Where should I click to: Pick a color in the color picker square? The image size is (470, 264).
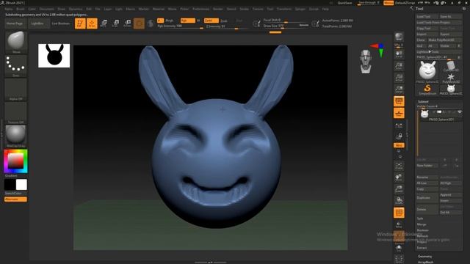(x=15, y=161)
